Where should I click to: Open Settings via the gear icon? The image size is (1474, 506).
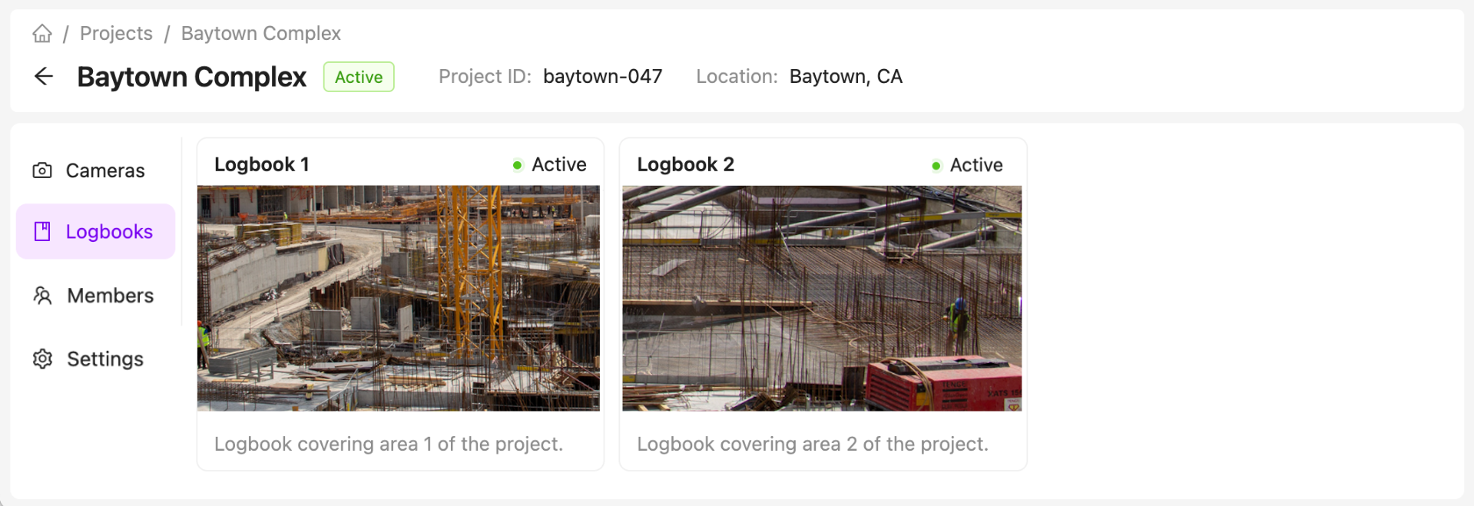tap(44, 359)
